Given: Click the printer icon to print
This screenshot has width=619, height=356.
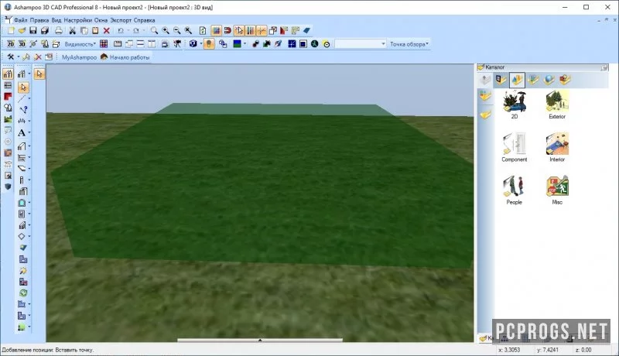Looking at the screenshot, I should [59, 30].
